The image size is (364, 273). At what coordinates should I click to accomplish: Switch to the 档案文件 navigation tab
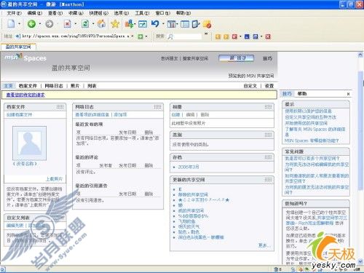click(x=28, y=86)
